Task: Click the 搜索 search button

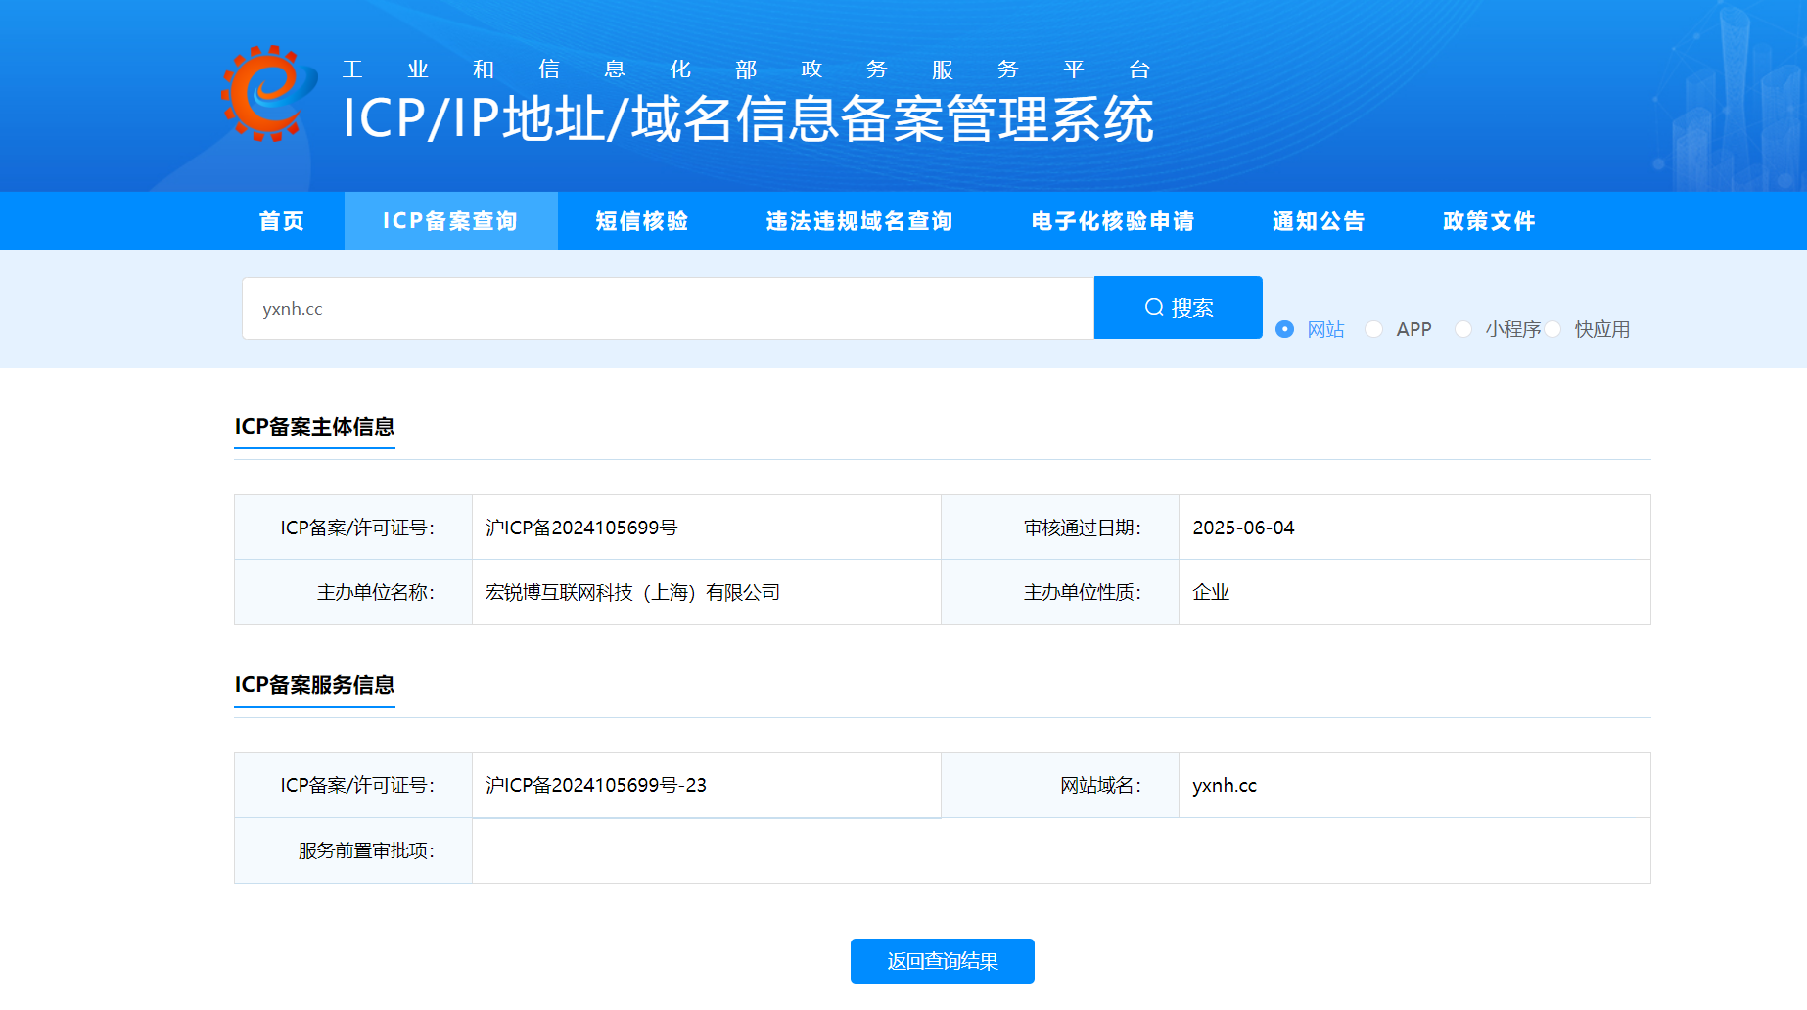Action: [x=1179, y=307]
